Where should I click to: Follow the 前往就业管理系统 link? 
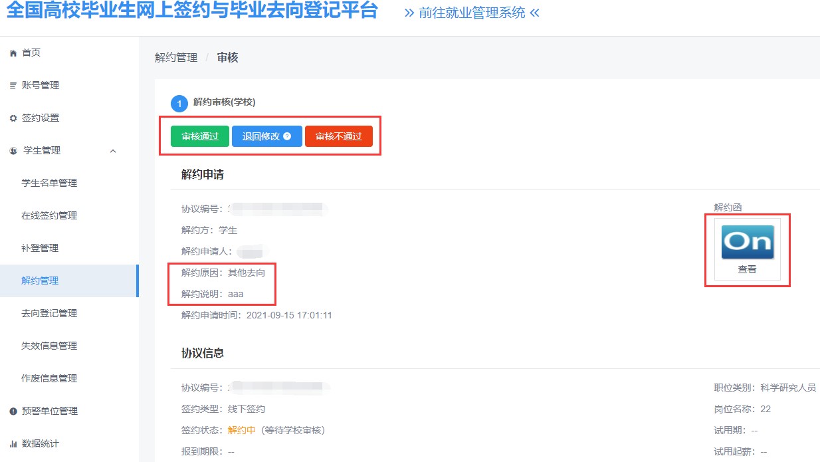[x=472, y=13]
